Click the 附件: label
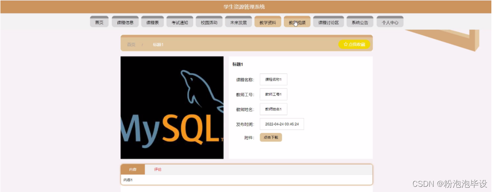 (249, 138)
